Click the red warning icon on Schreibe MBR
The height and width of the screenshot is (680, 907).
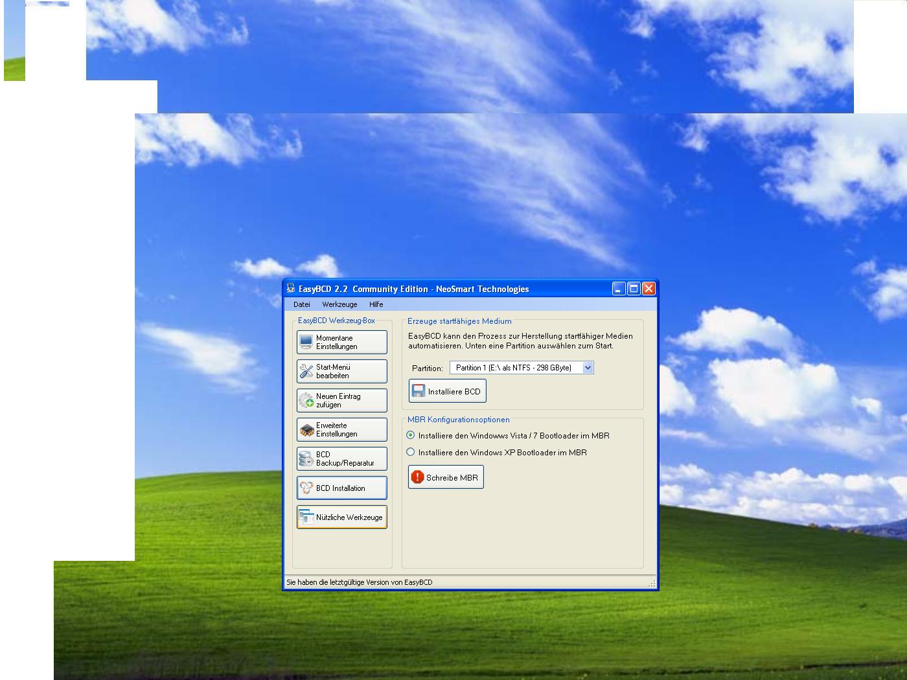[x=418, y=477]
